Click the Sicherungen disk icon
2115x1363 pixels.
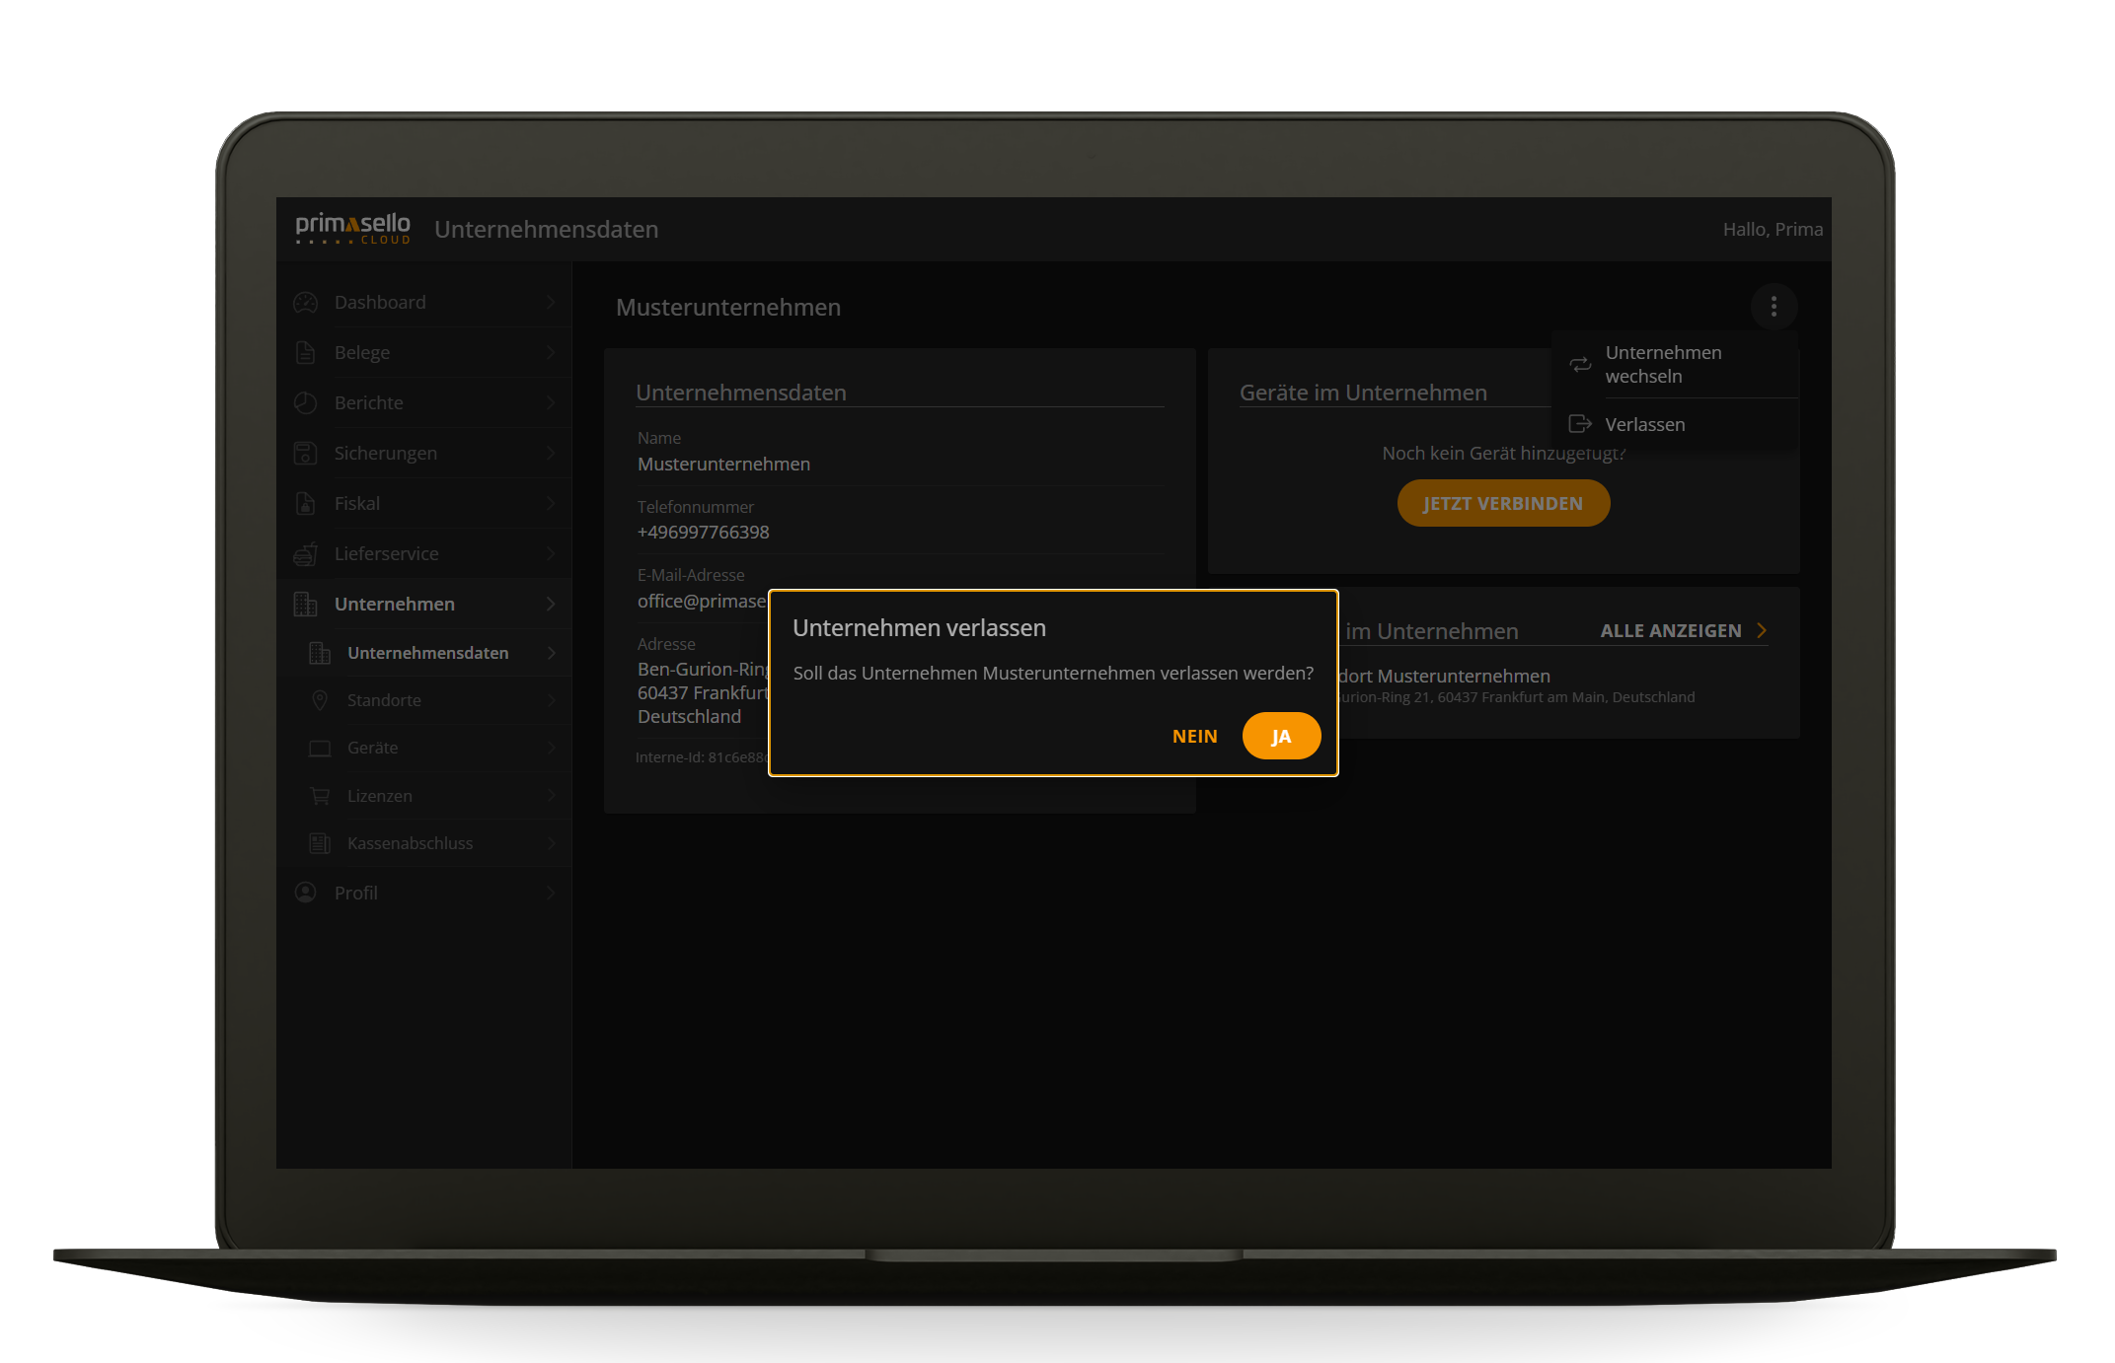coord(306,454)
